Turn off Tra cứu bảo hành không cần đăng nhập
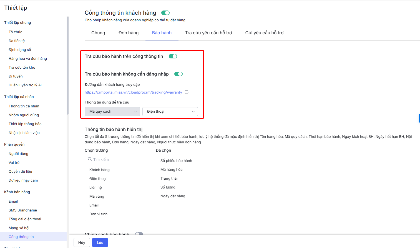This screenshot has width=420, height=248. tap(178, 74)
